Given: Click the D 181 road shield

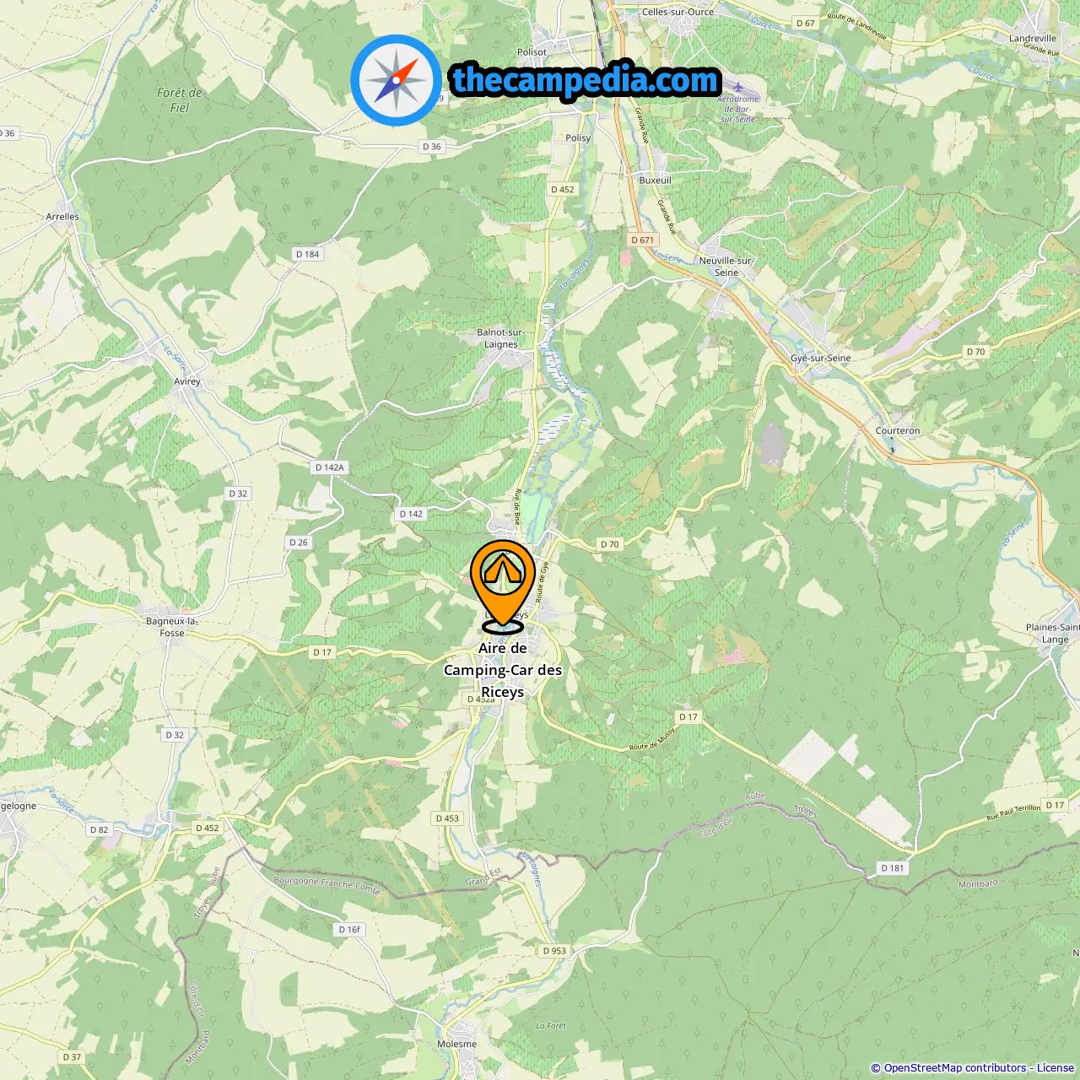Looking at the screenshot, I should tap(892, 867).
